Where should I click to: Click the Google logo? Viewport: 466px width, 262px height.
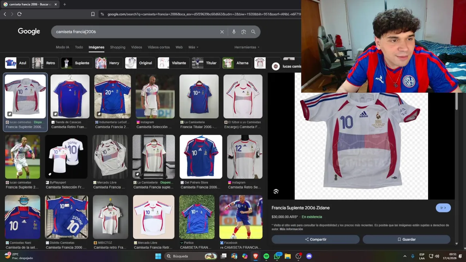pyautogui.click(x=29, y=31)
